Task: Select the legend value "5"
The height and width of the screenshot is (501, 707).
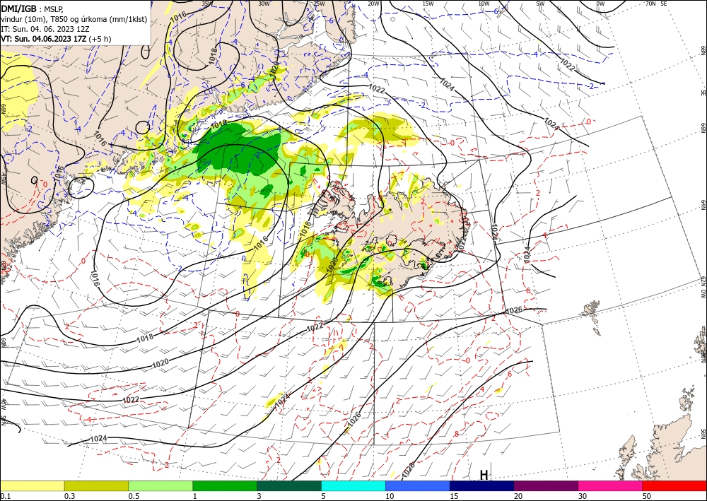Action: 323,496
